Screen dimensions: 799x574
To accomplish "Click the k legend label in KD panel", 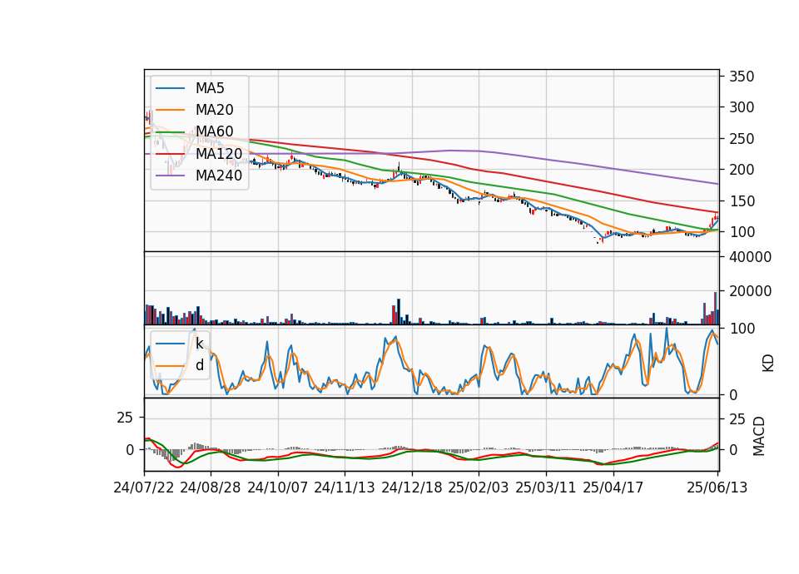I will click(x=199, y=344).
